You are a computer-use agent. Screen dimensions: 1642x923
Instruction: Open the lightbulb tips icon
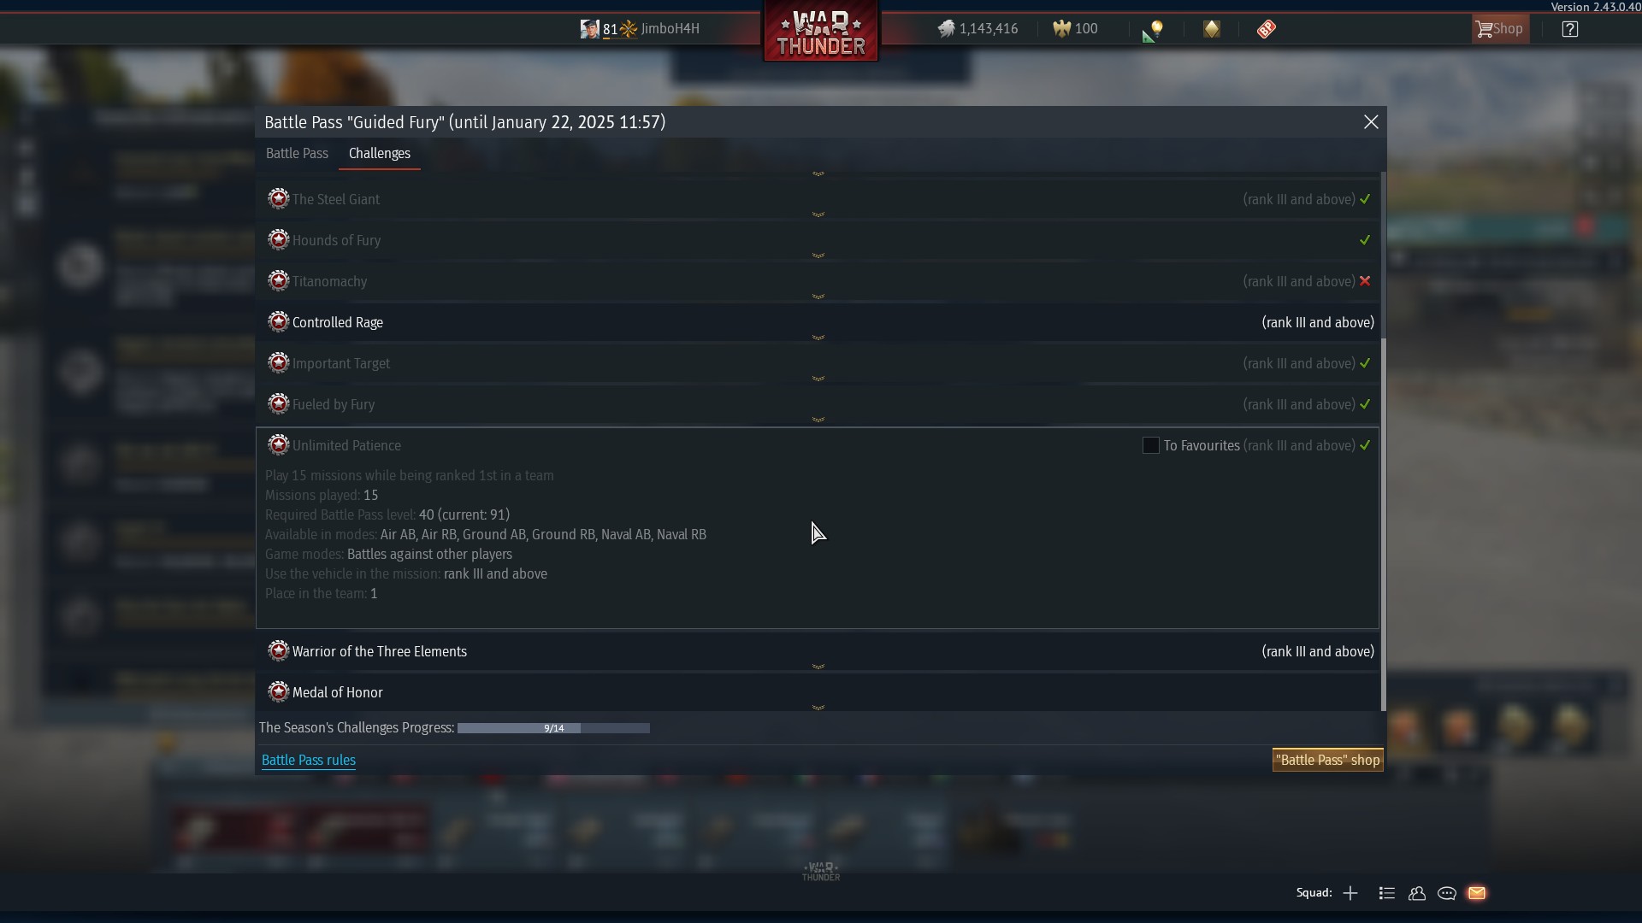click(1153, 30)
